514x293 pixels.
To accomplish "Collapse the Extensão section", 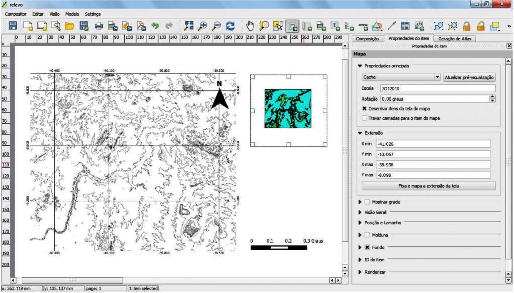I will (360, 133).
